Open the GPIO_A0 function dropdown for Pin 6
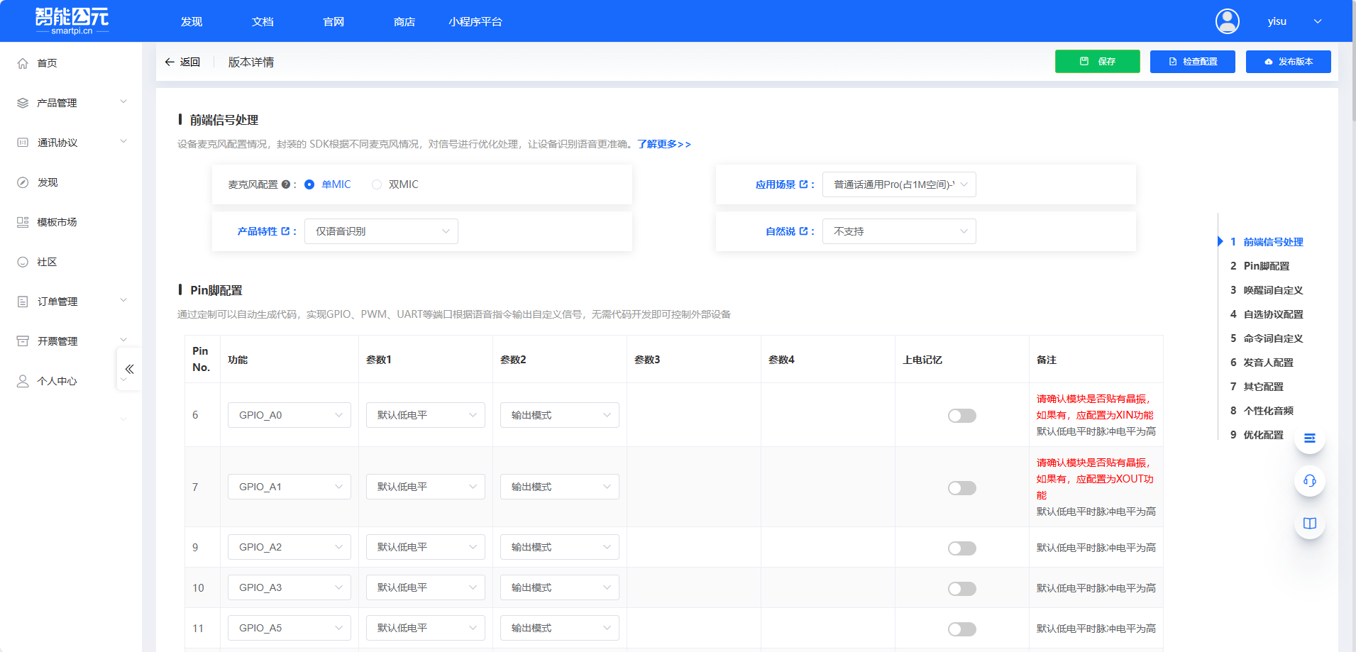This screenshot has height=652, width=1356. point(289,415)
